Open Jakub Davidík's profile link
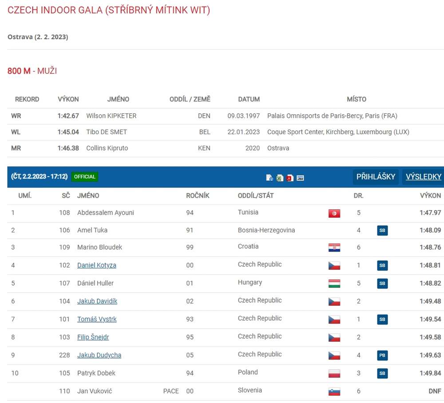444x403 pixels. point(97,301)
